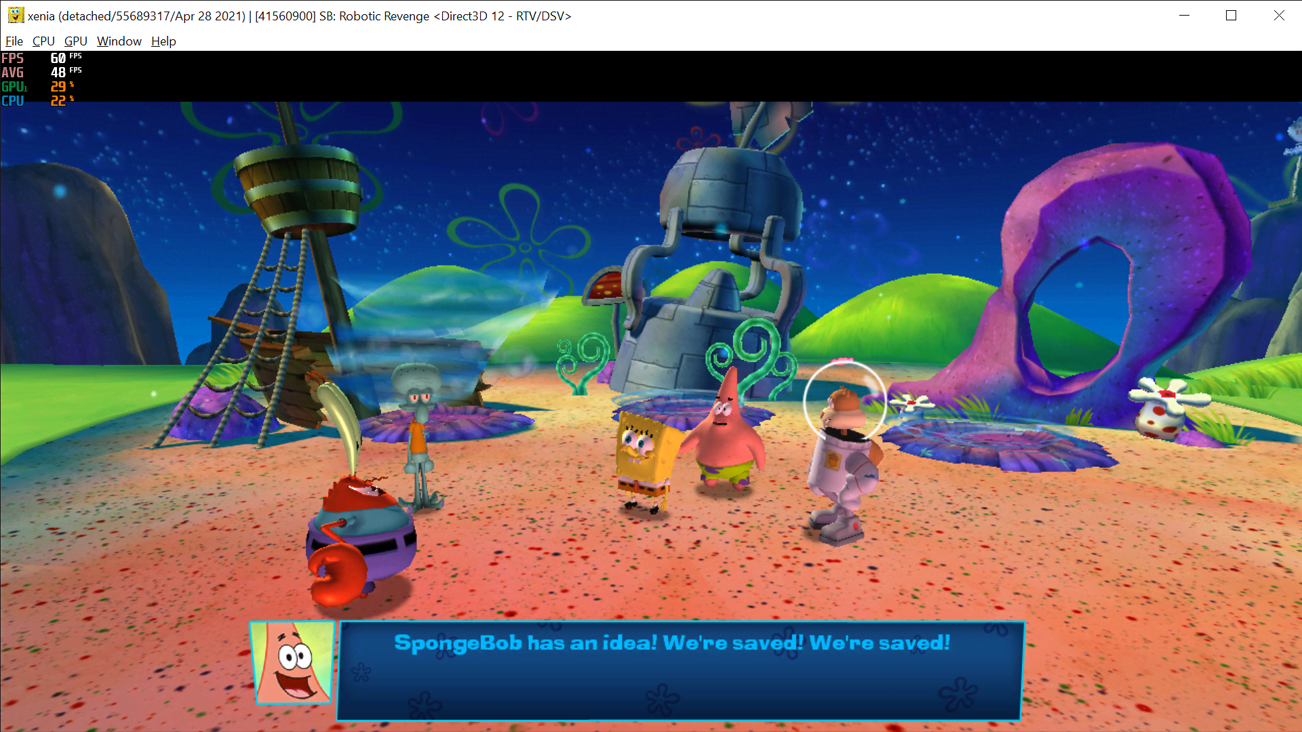Click the orange 29% GPU percentage

point(58,86)
